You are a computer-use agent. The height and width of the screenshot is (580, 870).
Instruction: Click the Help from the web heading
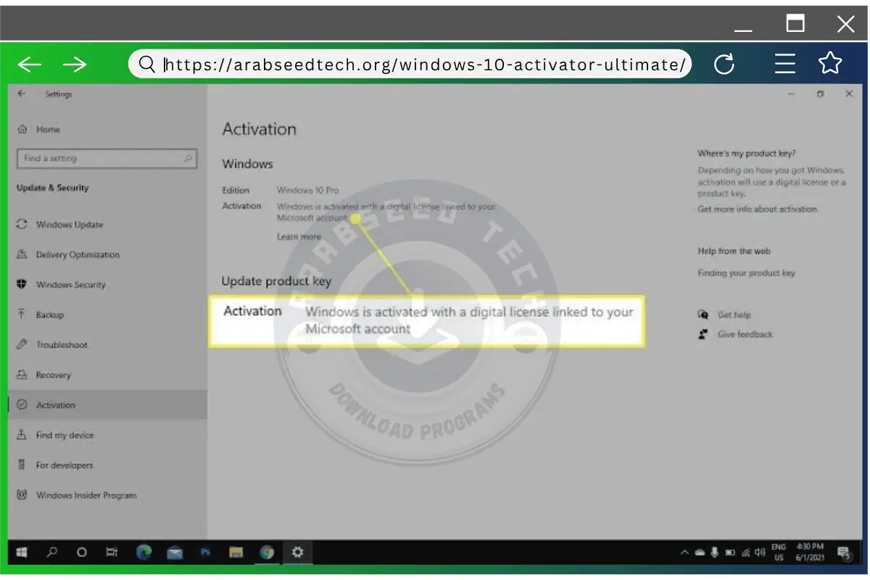pyautogui.click(x=734, y=251)
